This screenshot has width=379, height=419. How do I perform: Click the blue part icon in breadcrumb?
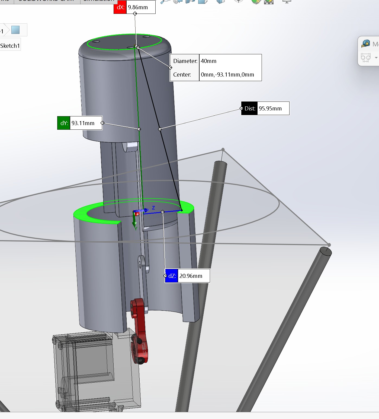(15, 30)
